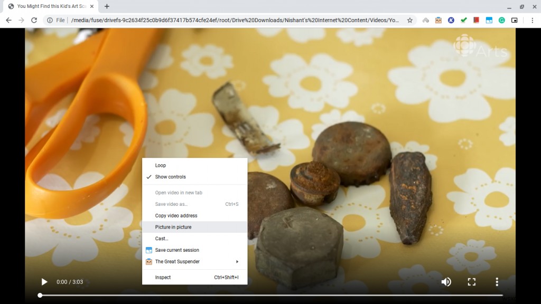This screenshot has width=541, height=304.
Task: Click inside the browser address bar
Action: 211,20
